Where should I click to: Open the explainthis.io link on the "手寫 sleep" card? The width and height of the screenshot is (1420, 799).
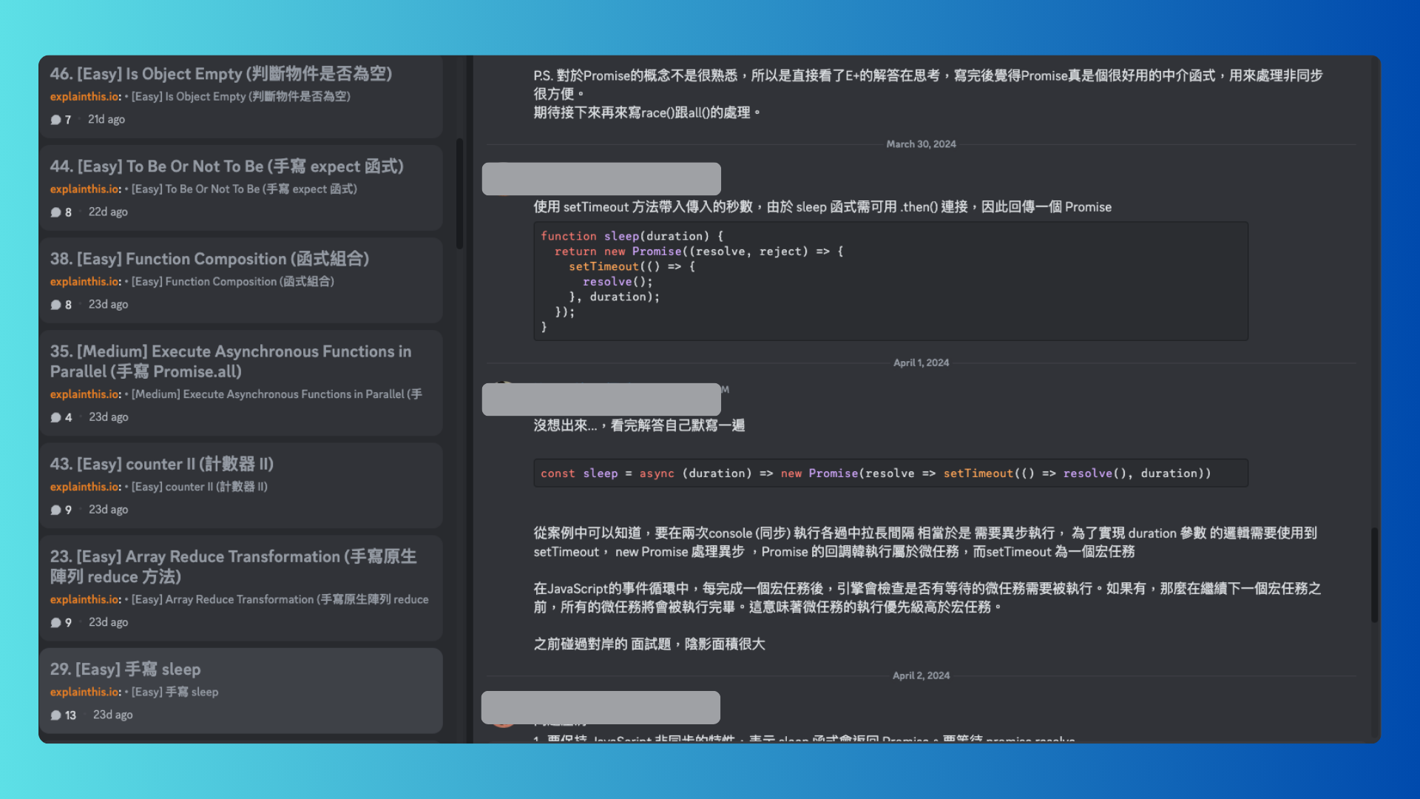point(84,692)
